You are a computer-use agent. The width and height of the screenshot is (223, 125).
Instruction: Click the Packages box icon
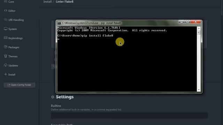[x=6, y=47]
